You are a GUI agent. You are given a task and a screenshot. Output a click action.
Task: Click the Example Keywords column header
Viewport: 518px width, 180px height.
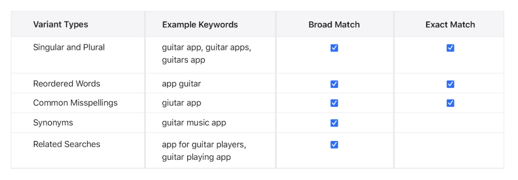point(200,25)
